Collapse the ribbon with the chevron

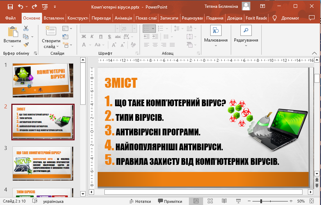click(314, 53)
